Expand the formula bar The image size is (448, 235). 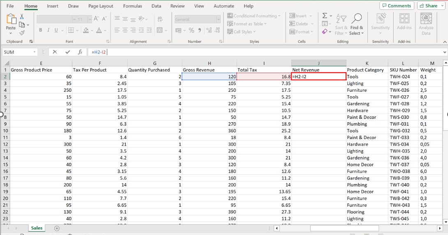click(444, 52)
